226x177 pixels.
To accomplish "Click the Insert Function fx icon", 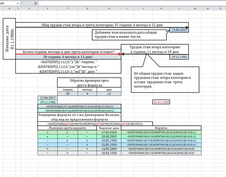I will point(35,3).
